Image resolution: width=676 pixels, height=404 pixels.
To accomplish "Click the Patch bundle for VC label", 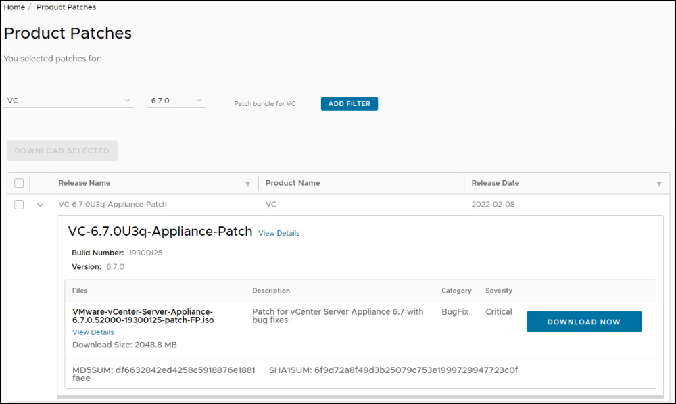I will pos(265,104).
